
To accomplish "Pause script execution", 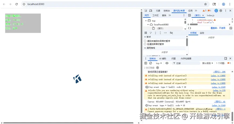I will (146, 33).
